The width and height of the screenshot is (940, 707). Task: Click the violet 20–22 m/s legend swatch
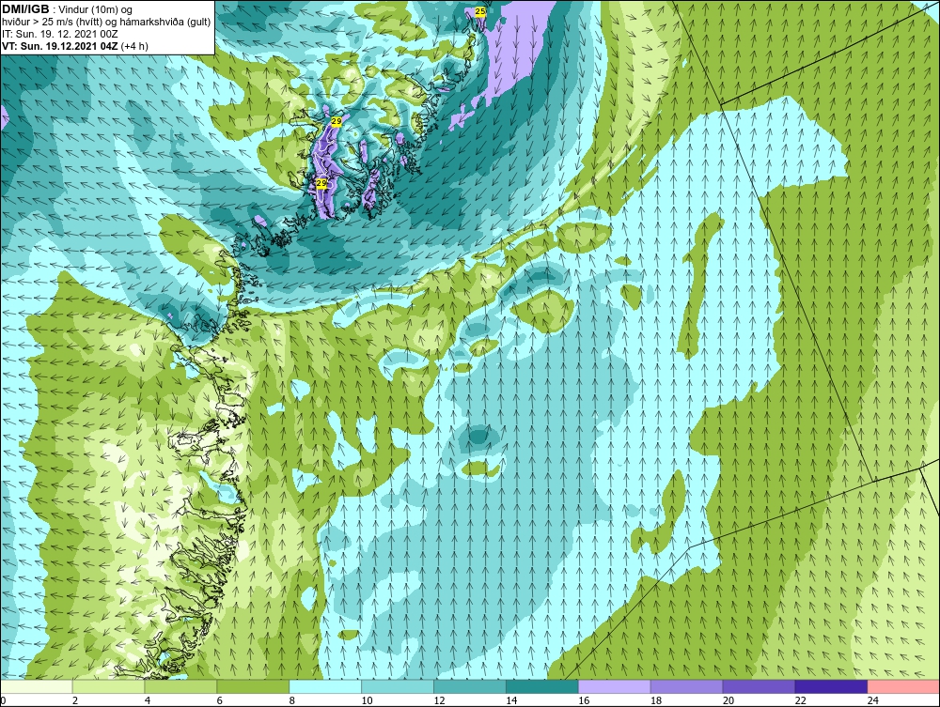pos(759,686)
